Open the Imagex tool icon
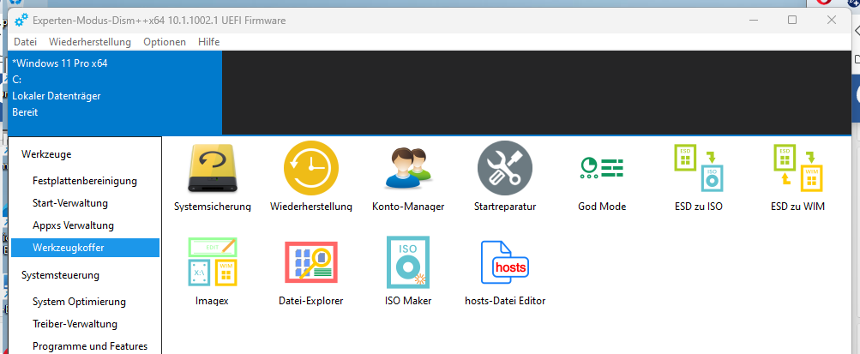The height and width of the screenshot is (354, 860). 213,262
